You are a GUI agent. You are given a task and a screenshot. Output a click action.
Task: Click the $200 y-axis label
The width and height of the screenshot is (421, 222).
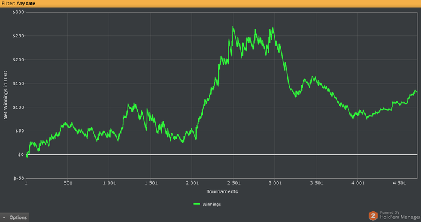click(x=18, y=60)
